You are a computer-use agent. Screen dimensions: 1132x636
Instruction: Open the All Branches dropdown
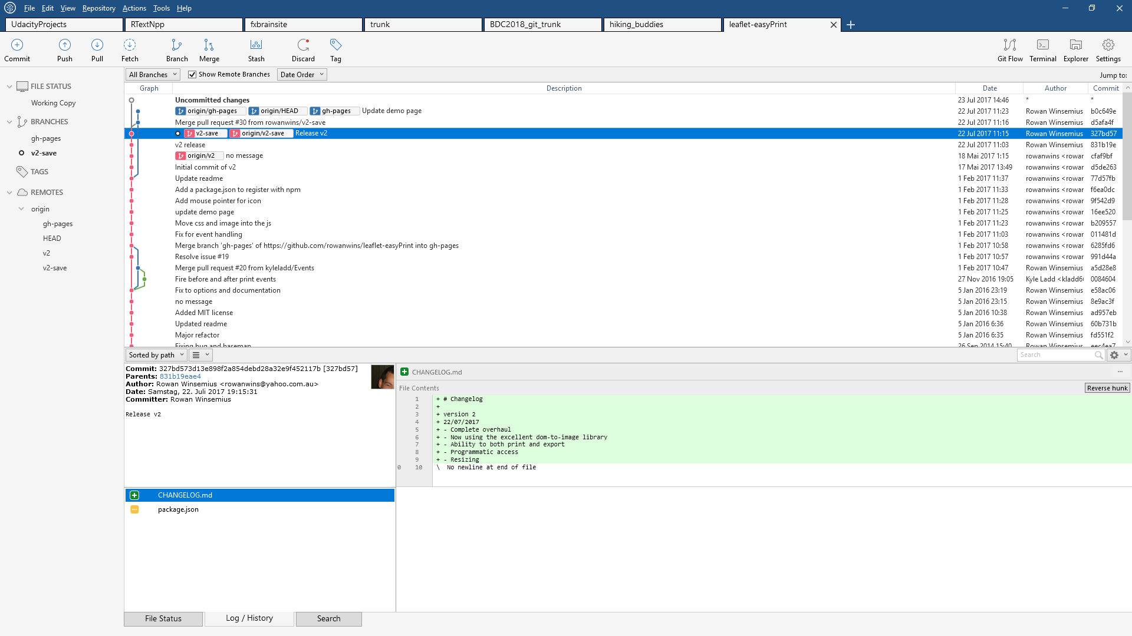click(152, 74)
